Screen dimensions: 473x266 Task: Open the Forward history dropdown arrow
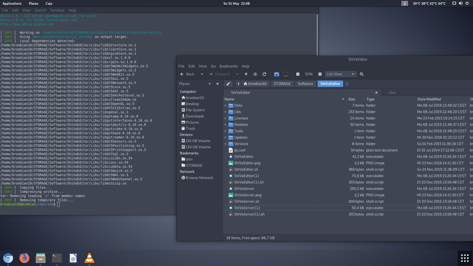(237, 74)
